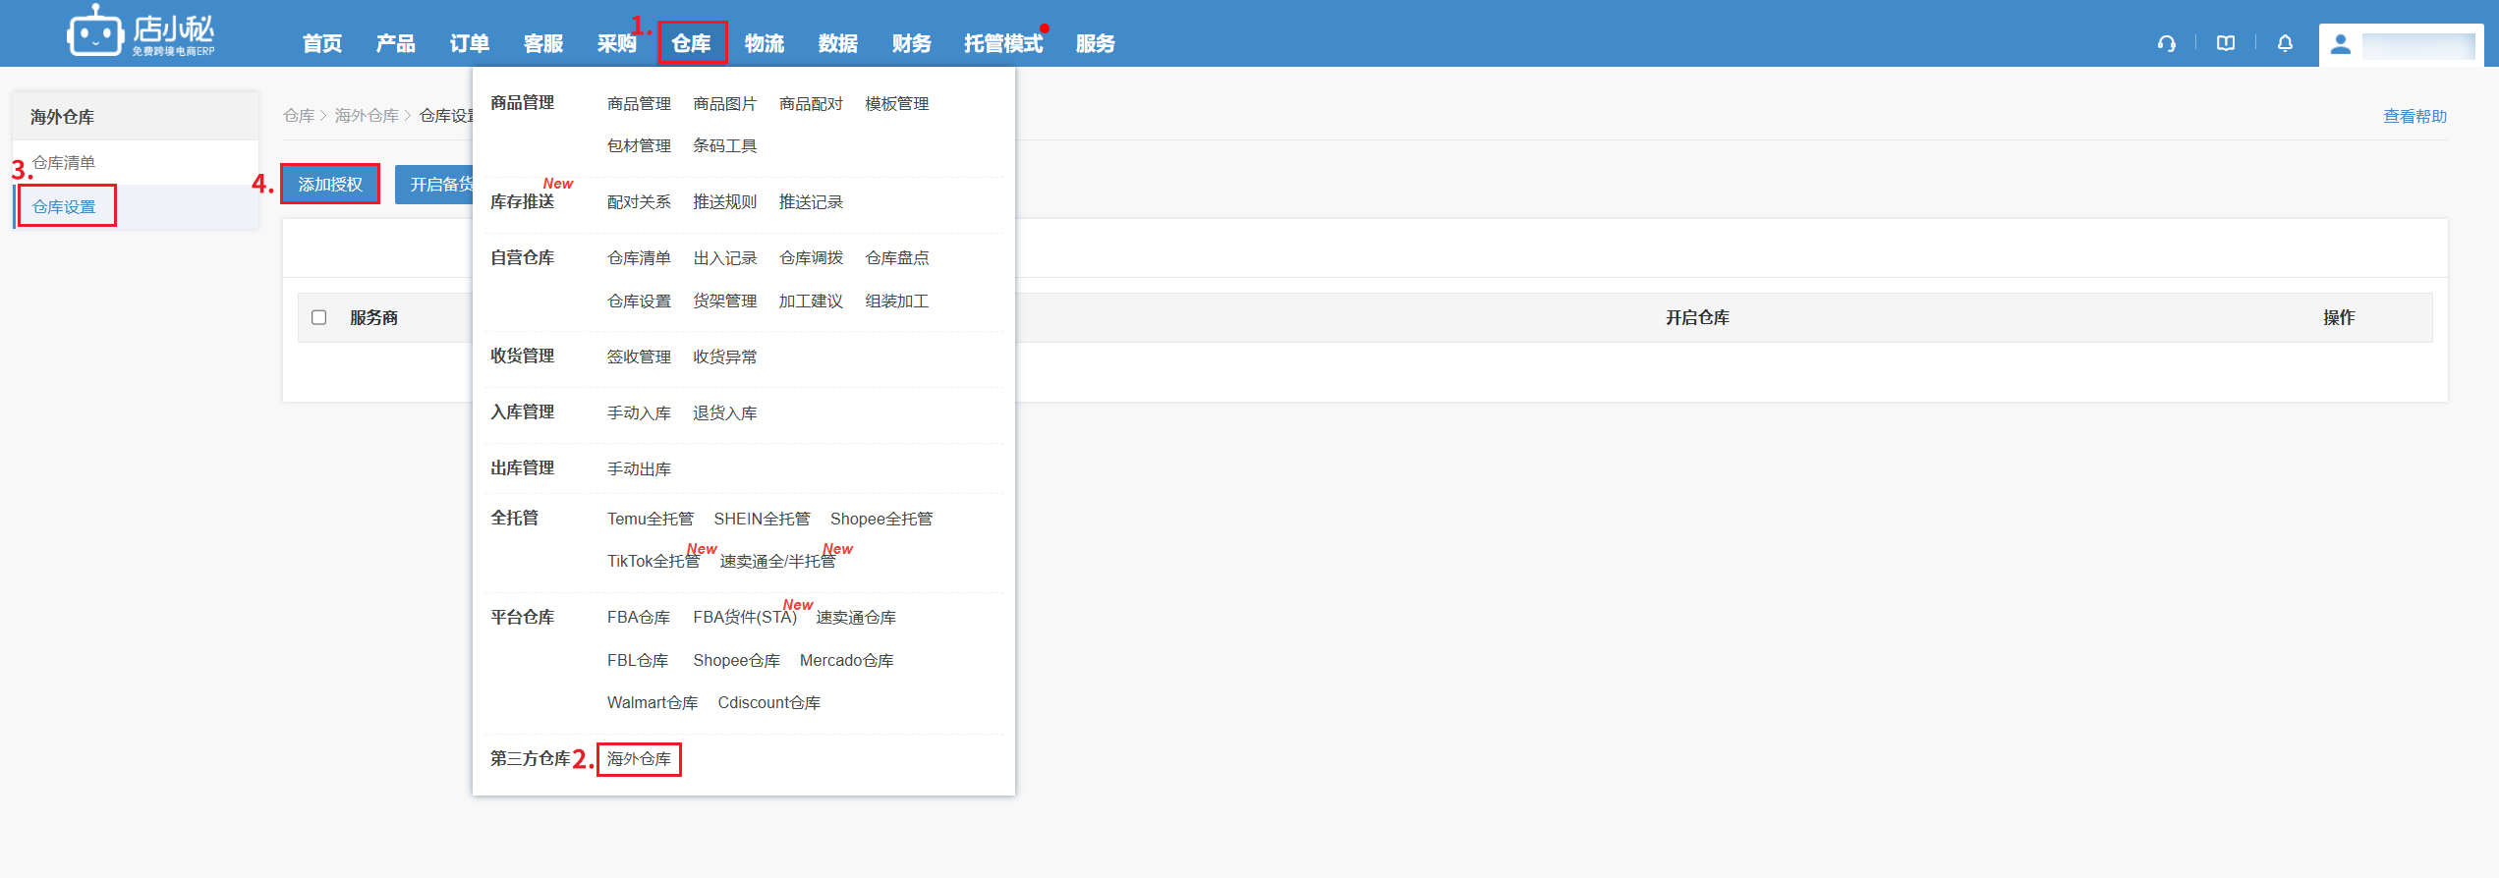Open the notification bell icon

(x=2285, y=43)
